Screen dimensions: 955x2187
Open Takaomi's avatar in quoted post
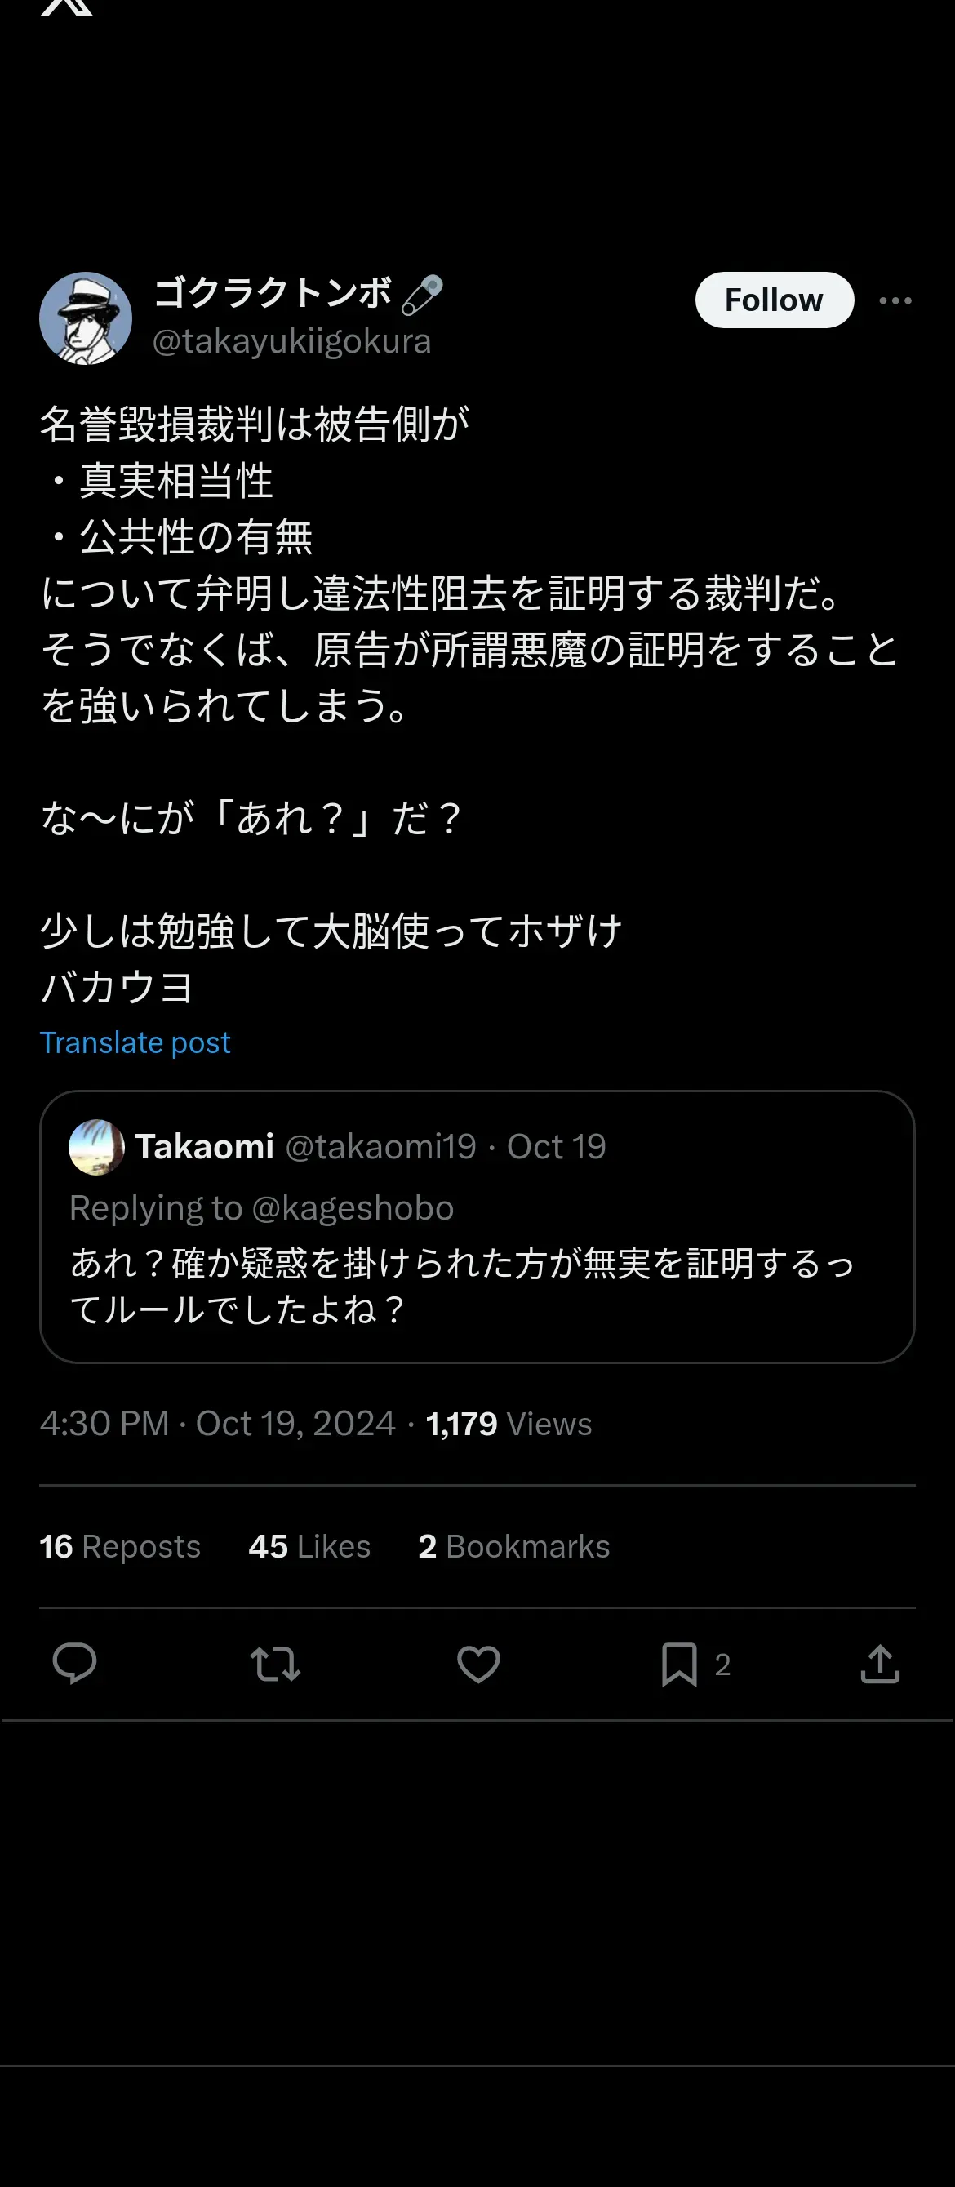[x=96, y=1147]
